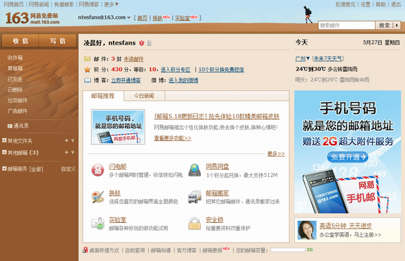Screen dimensions: 405x261
Task: Click the 安全锁 padlock icon
Action: coord(195,223)
